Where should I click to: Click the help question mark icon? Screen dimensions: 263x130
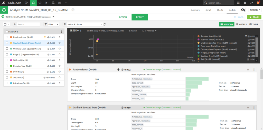coord(245,3)
